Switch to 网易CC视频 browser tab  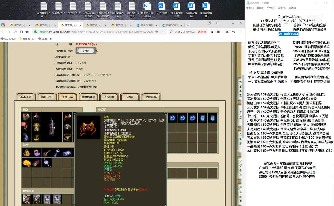172,25
